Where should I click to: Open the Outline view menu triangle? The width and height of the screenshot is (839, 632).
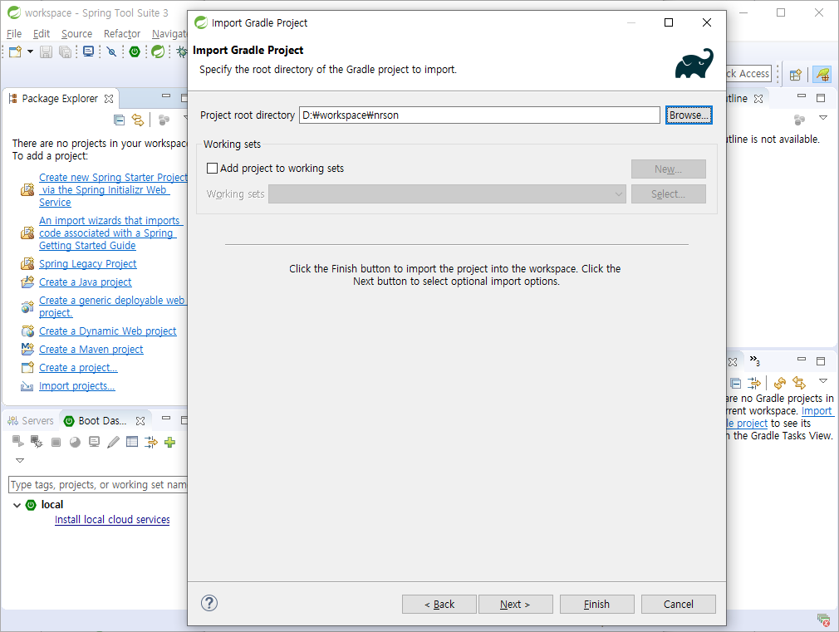(x=823, y=117)
